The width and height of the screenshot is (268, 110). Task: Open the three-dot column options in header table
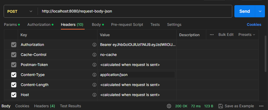click(x=212, y=35)
